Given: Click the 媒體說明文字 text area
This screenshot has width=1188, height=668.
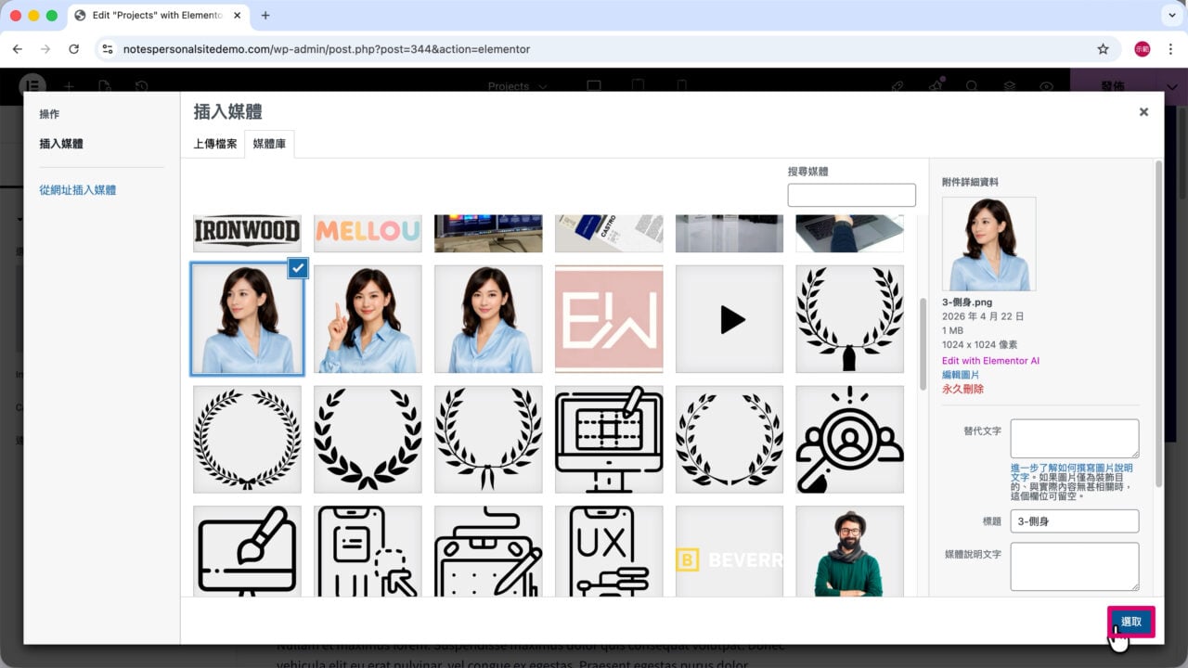Looking at the screenshot, I should click(1074, 567).
